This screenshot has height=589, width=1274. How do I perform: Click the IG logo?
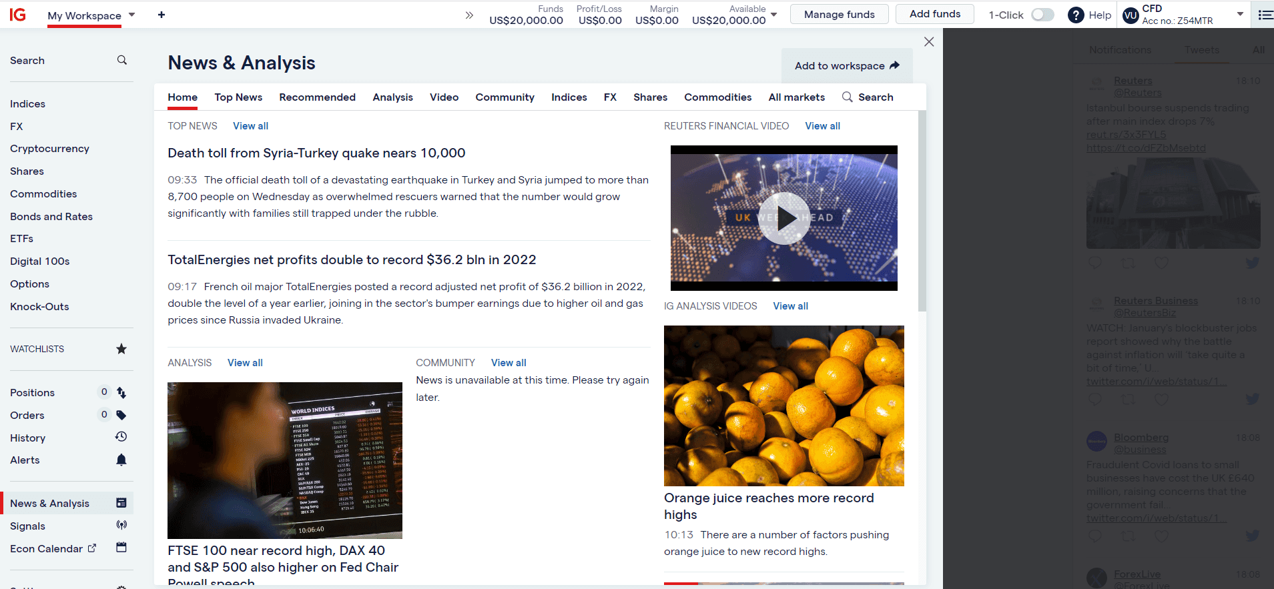point(18,15)
